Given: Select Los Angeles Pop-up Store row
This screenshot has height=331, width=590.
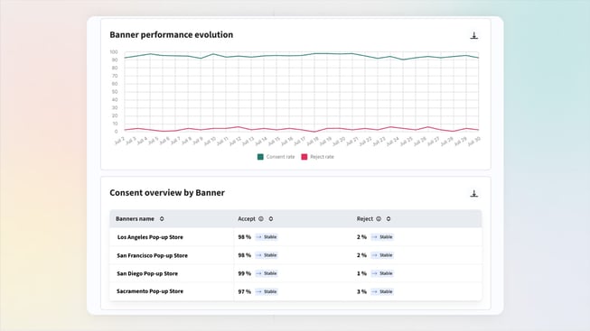Looking at the screenshot, I should click(295, 237).
